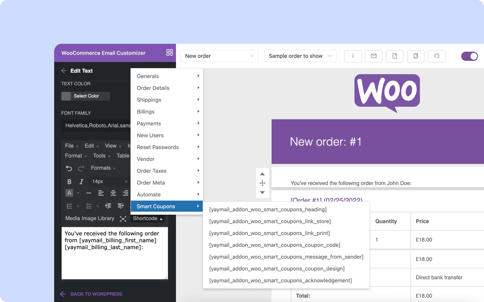Toggle bold formatting
Viewport: 484px width, 302px height.
tap(69, 182)
